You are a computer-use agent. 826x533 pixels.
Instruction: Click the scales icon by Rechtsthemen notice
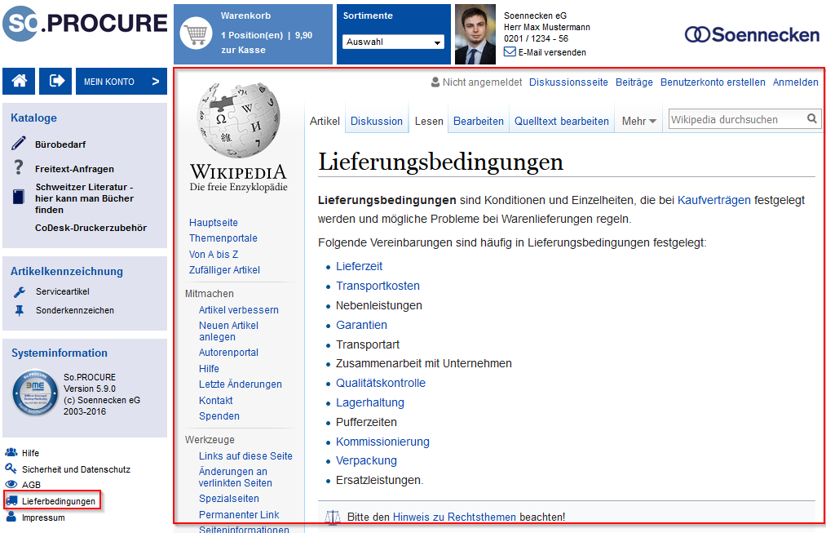tap(333, 517)
